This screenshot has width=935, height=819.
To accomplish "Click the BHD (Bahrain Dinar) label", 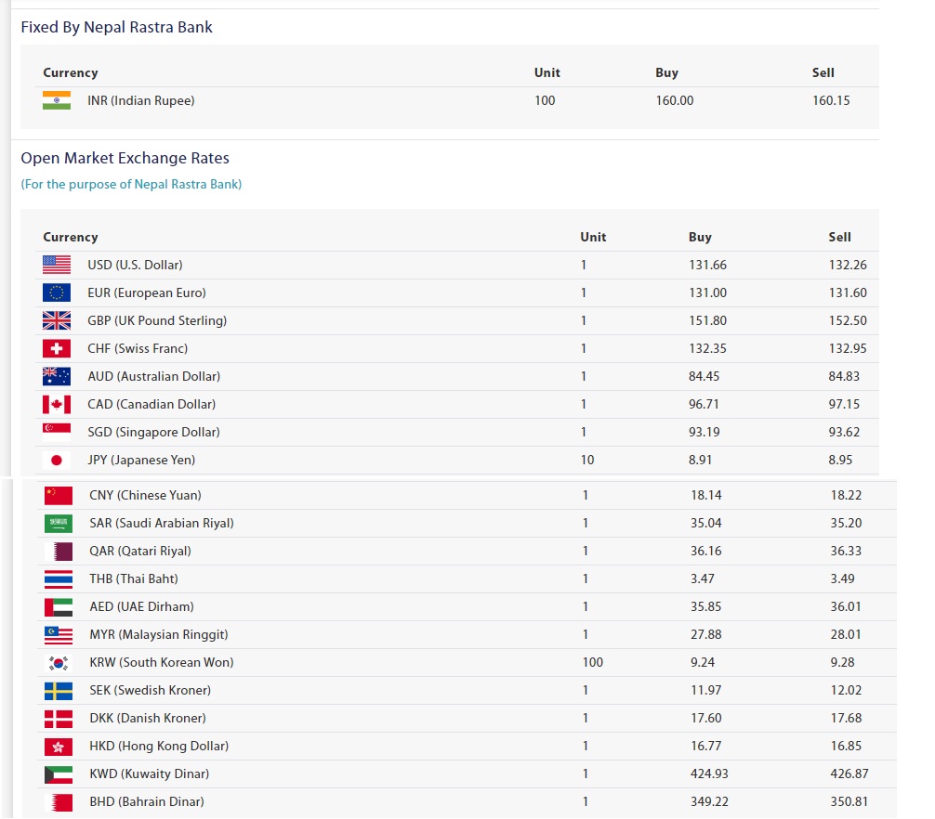I will tap(146, 801).
